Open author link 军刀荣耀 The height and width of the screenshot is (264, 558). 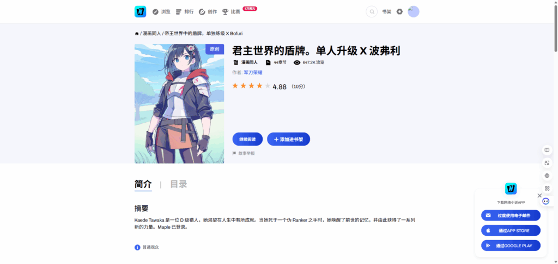(x=253, y=72)
